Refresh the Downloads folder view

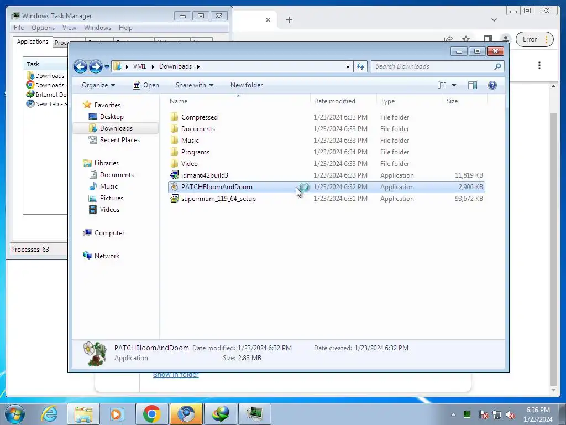tap(360, 66)
